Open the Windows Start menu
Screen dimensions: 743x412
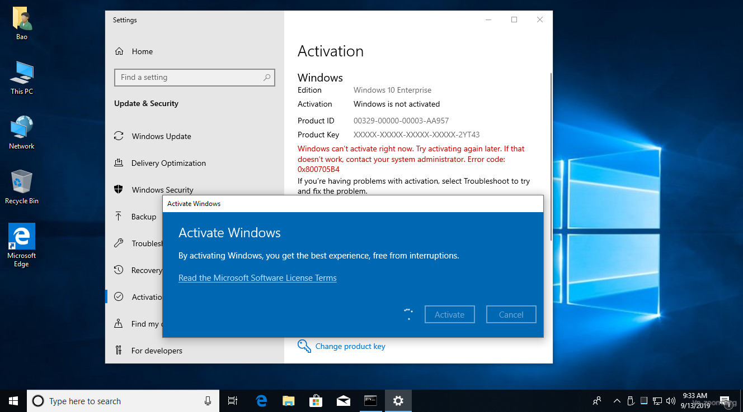(x=13, y=401)
